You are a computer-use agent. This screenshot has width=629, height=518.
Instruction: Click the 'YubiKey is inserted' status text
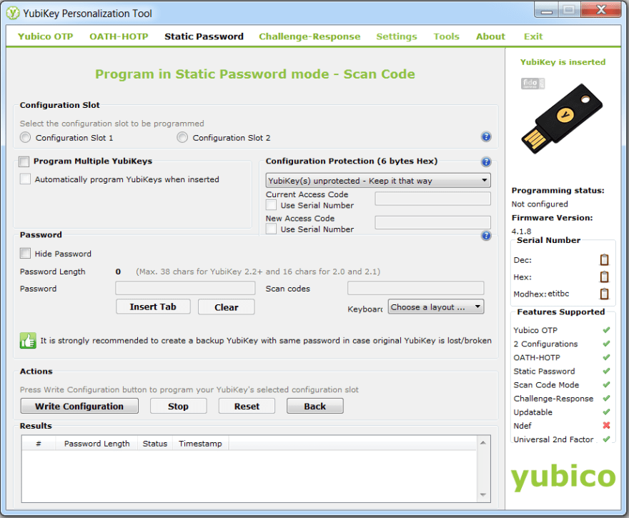(563, 62)
